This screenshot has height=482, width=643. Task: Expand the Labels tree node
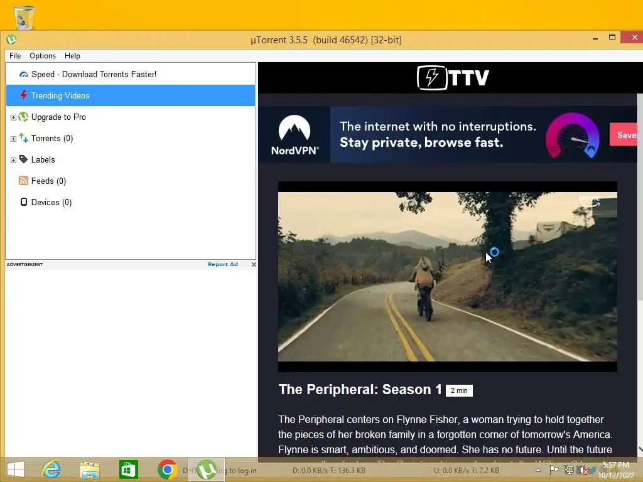[x=13, y=160]
